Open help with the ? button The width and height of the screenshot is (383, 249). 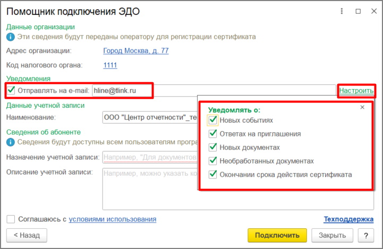[365, 235]
